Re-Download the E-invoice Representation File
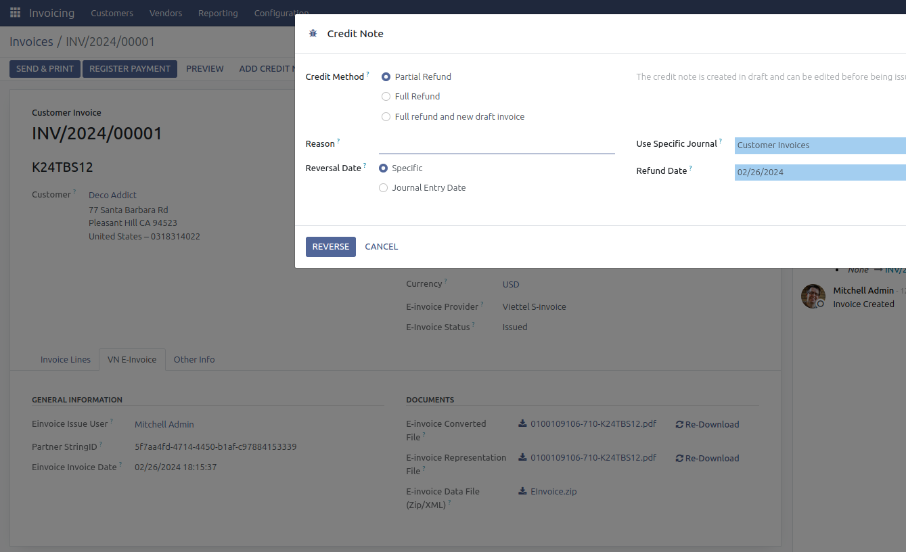Image resolution: width=906 pixels, height=552 pixels. [707, 459]
